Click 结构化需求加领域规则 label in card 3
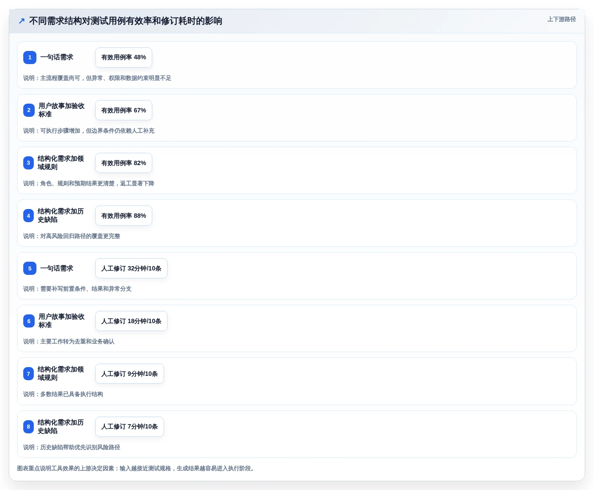This screenshot has height=490, width=594. point(61,163)
